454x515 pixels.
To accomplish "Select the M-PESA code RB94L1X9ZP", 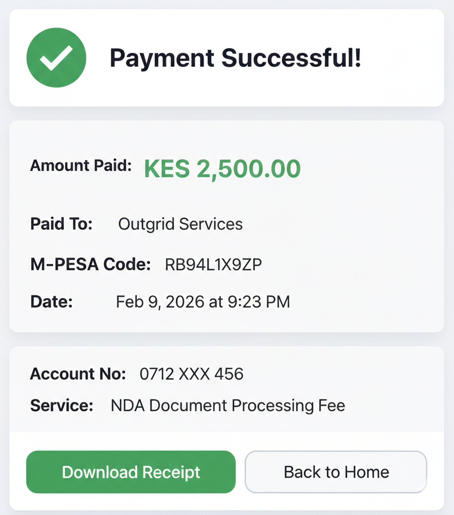I will [x=213, y=265].
